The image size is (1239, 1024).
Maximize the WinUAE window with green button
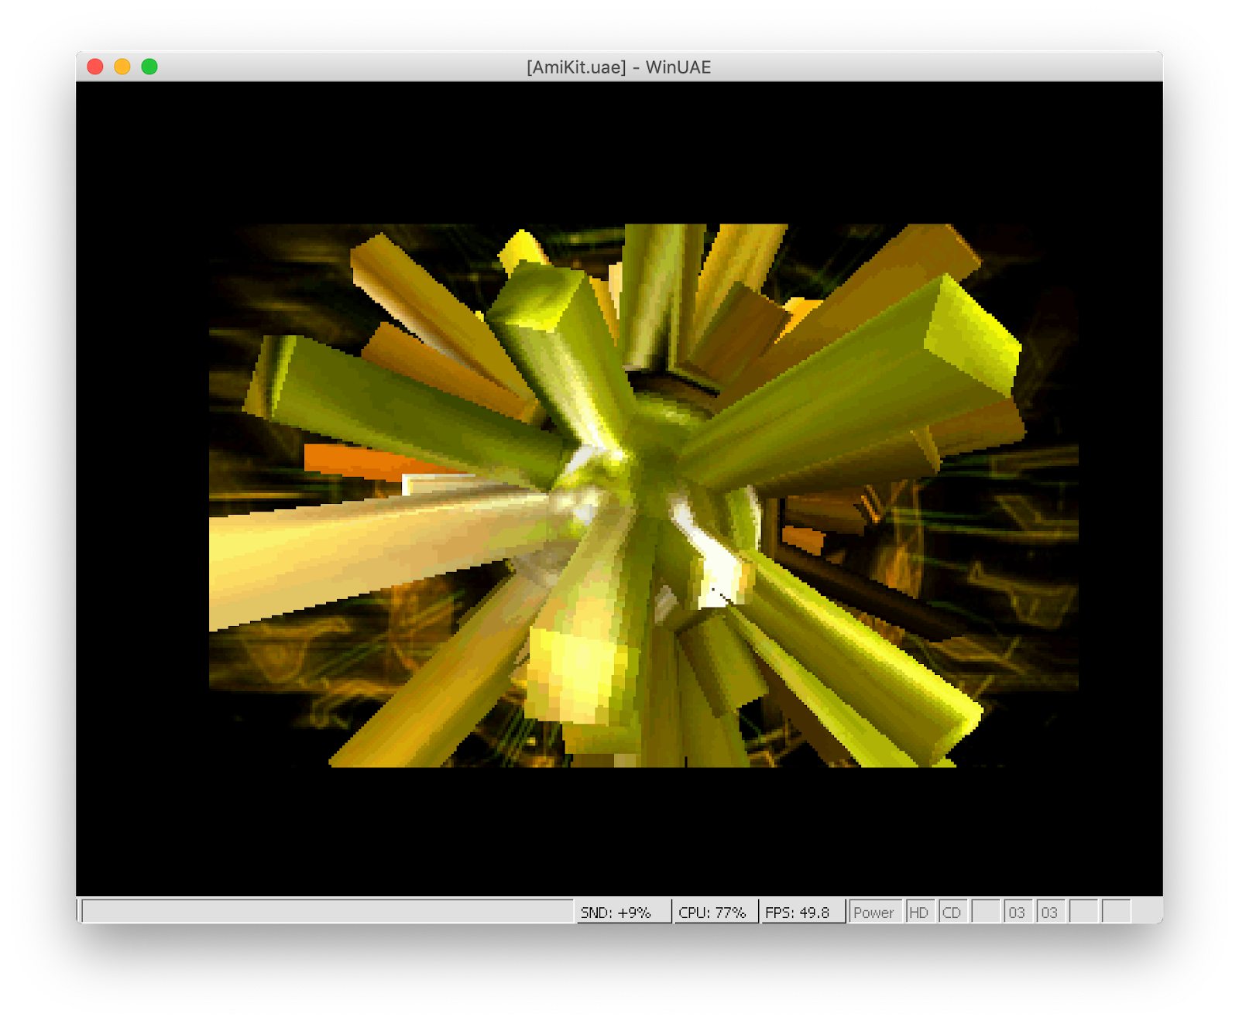149,67
